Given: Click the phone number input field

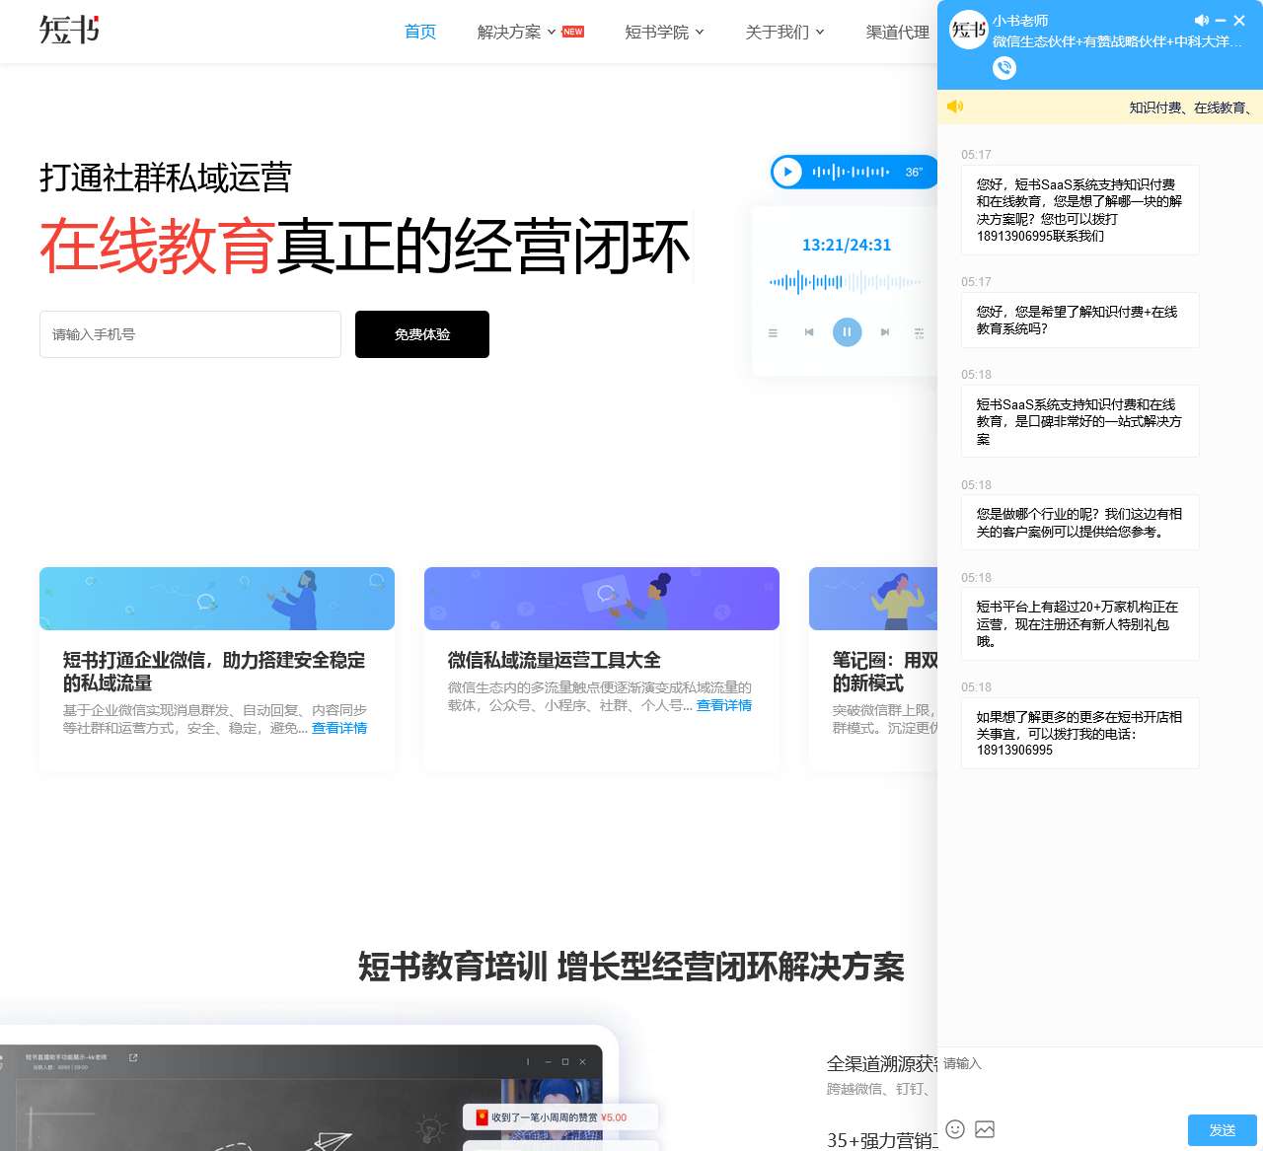Looking at the screenshot, I should pos(190,334).
